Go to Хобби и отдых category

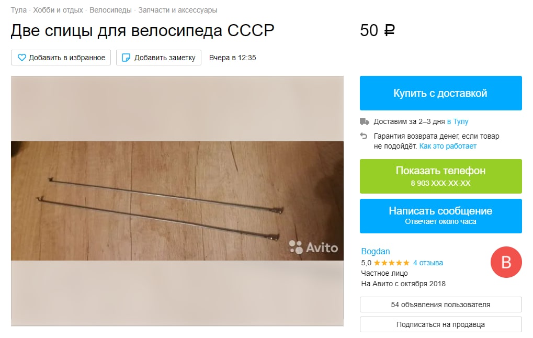tap(58, 10)
